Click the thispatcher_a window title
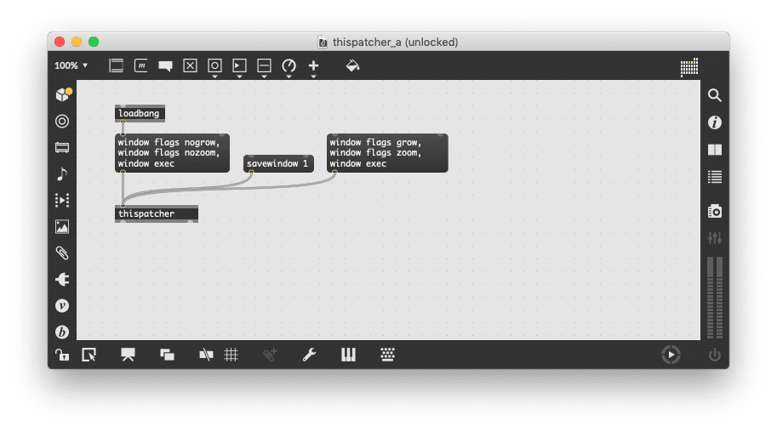 [395, 43]
